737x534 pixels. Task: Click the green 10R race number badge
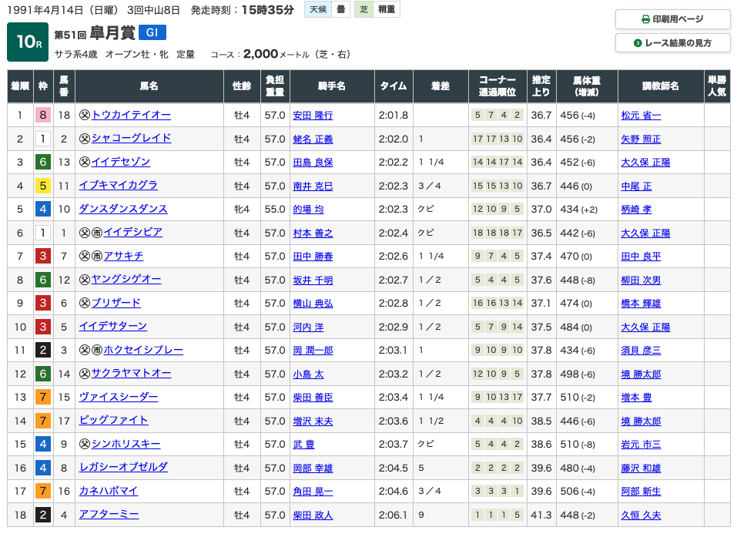28,42
